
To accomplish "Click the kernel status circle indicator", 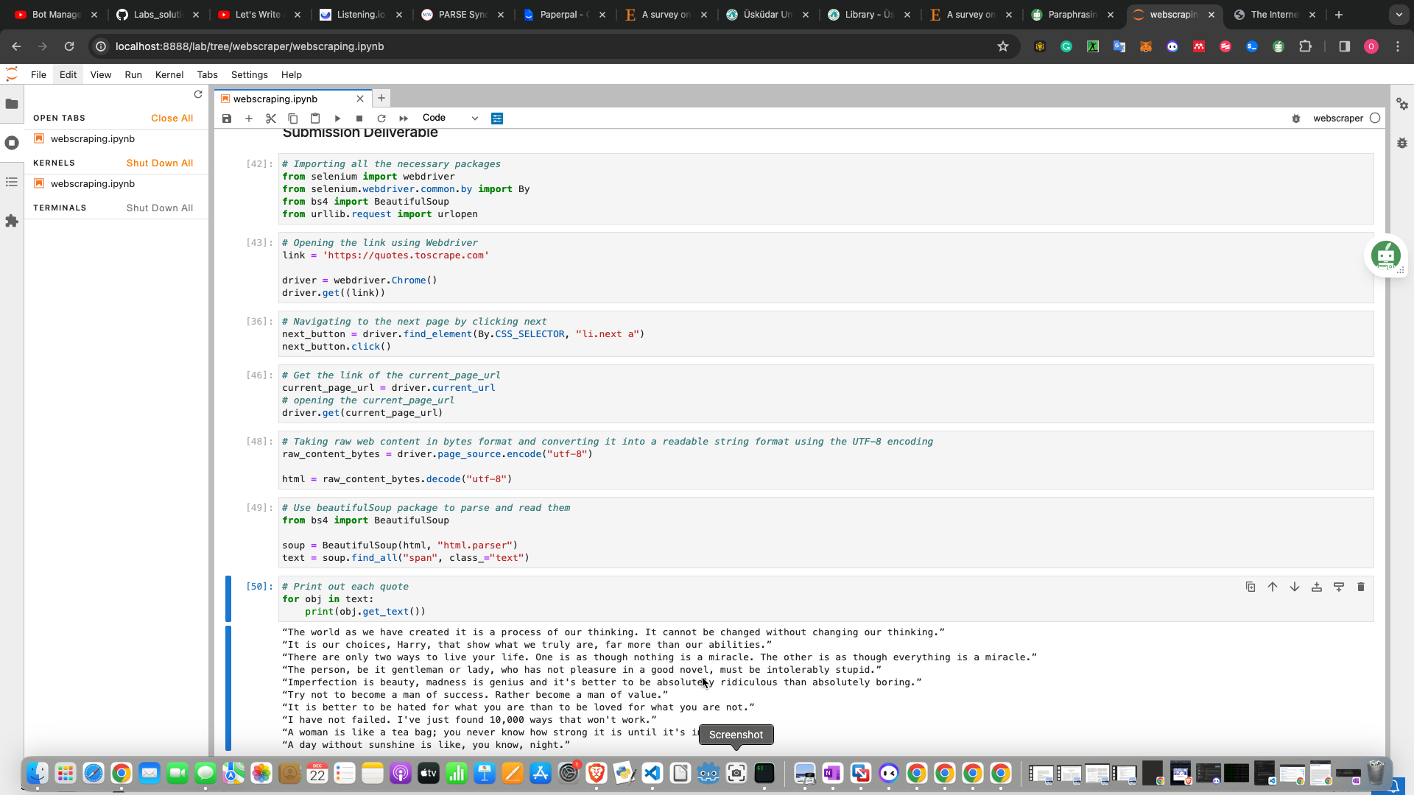I will tap(1375, 118).
